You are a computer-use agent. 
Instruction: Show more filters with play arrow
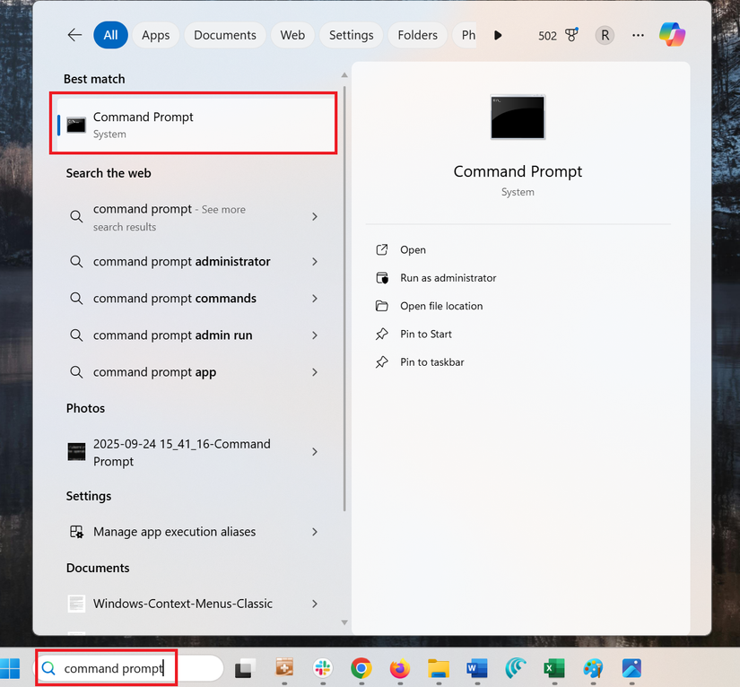point(498,35)
